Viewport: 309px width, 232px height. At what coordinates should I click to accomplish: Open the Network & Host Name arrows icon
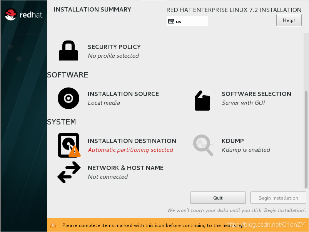pyautogui.click(x=69, y=172)
